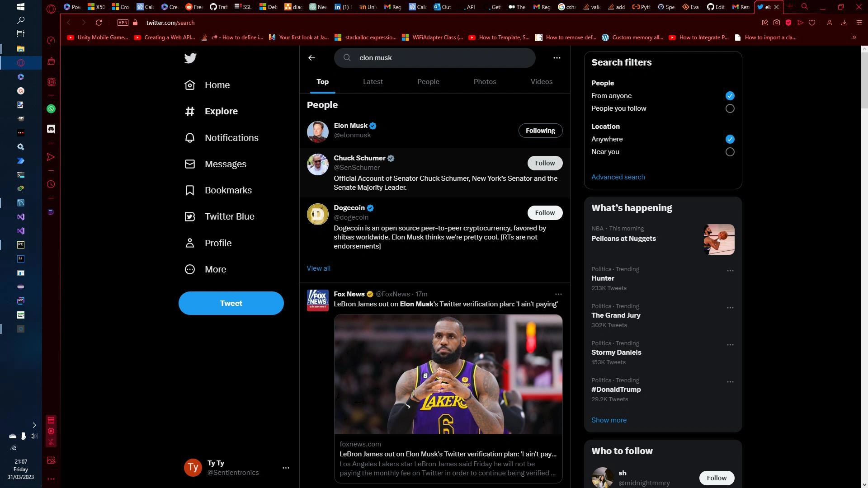Click Dogecoin profile avatar
This screenshot has width=868, height=488.
pos(317,214)
